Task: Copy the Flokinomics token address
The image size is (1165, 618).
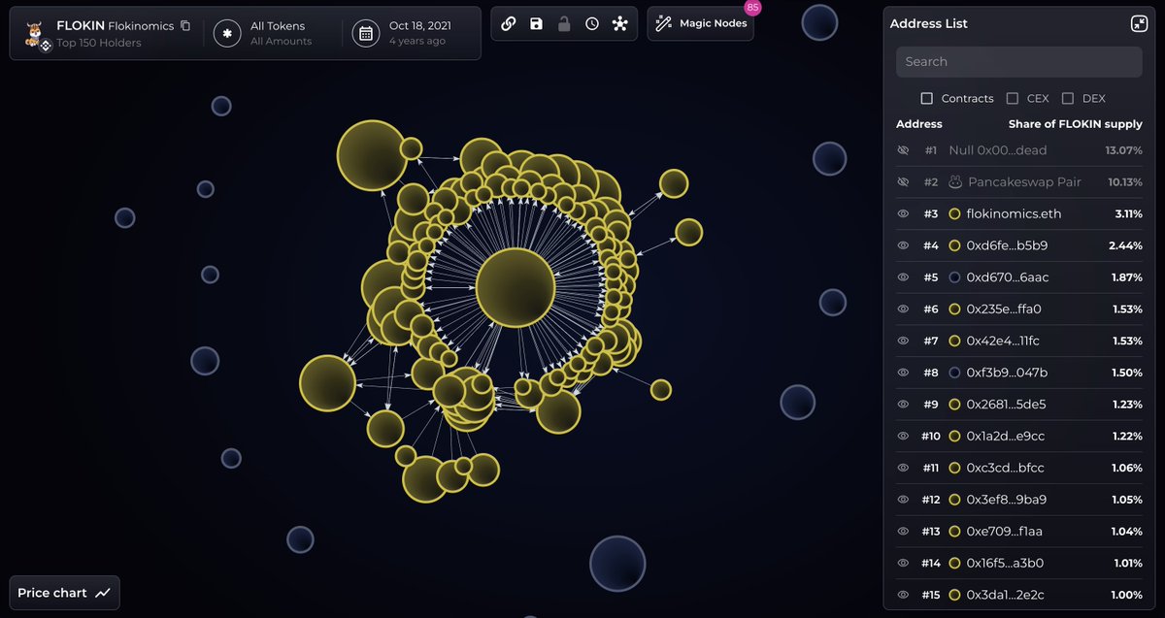Action: [x=185, y=25]
